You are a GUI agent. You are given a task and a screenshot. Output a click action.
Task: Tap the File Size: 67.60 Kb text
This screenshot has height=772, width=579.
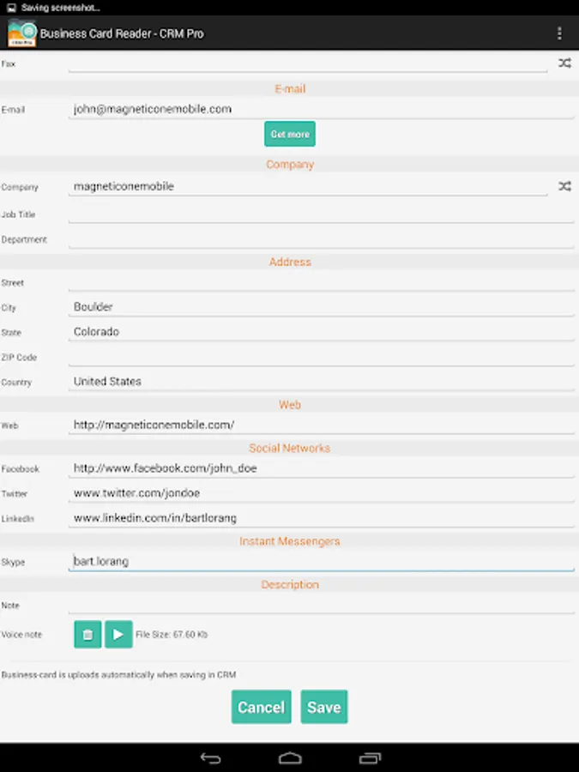point(172,634)
